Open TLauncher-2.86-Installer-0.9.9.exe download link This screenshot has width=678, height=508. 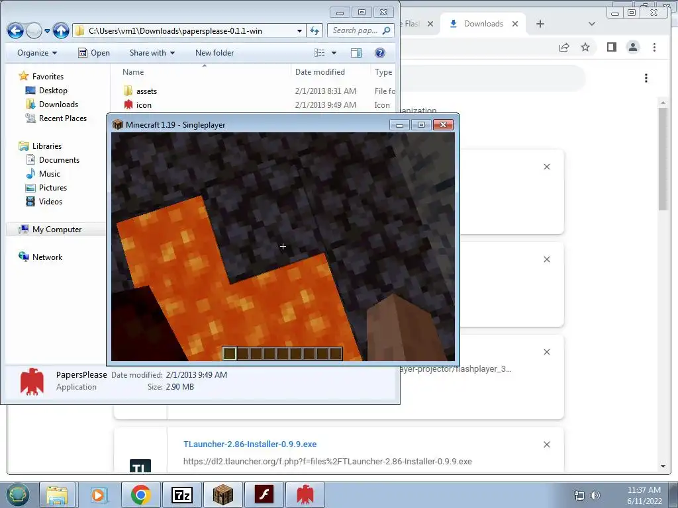pyautogui.click(x=250, y=444)
